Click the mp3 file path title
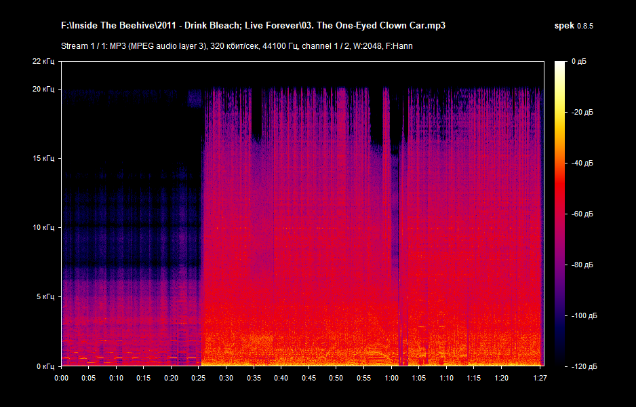This screenshot has width=636, height=407. (253, 26)
